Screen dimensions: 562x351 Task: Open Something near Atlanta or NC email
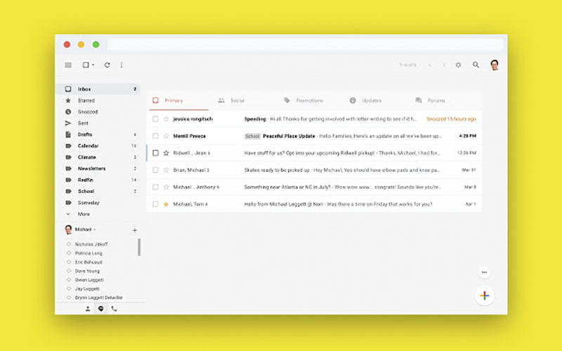click(314, 187)
